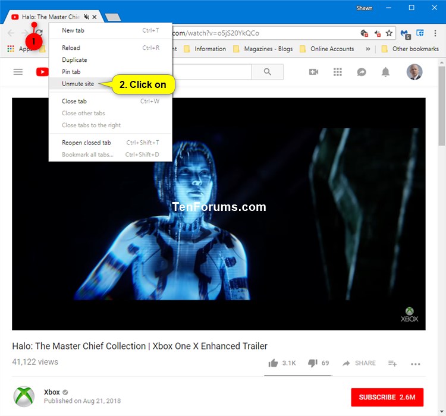Choose Reload from the context menu

[111, 48]
